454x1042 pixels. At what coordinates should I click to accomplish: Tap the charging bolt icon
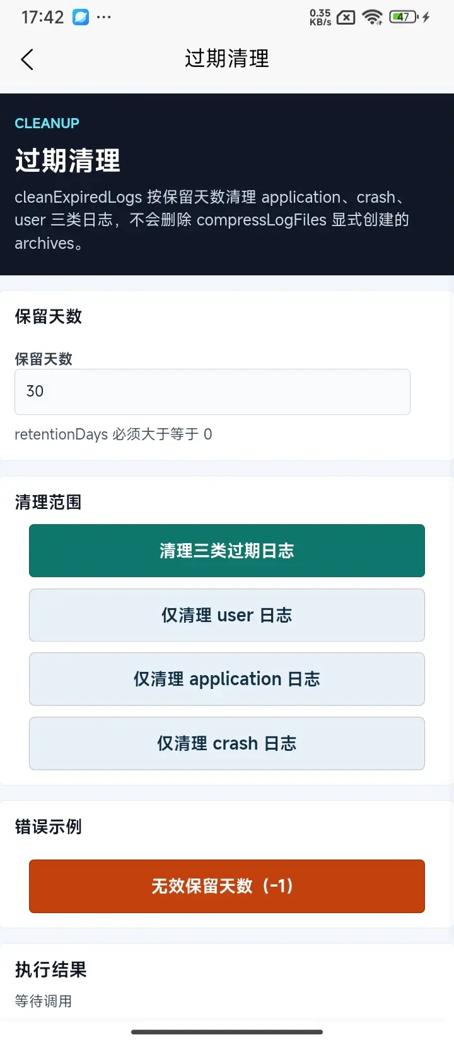(x=426, y=17)
